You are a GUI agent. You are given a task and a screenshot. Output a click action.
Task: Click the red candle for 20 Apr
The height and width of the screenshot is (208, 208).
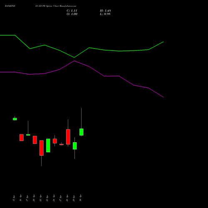(x=35, y=140)
